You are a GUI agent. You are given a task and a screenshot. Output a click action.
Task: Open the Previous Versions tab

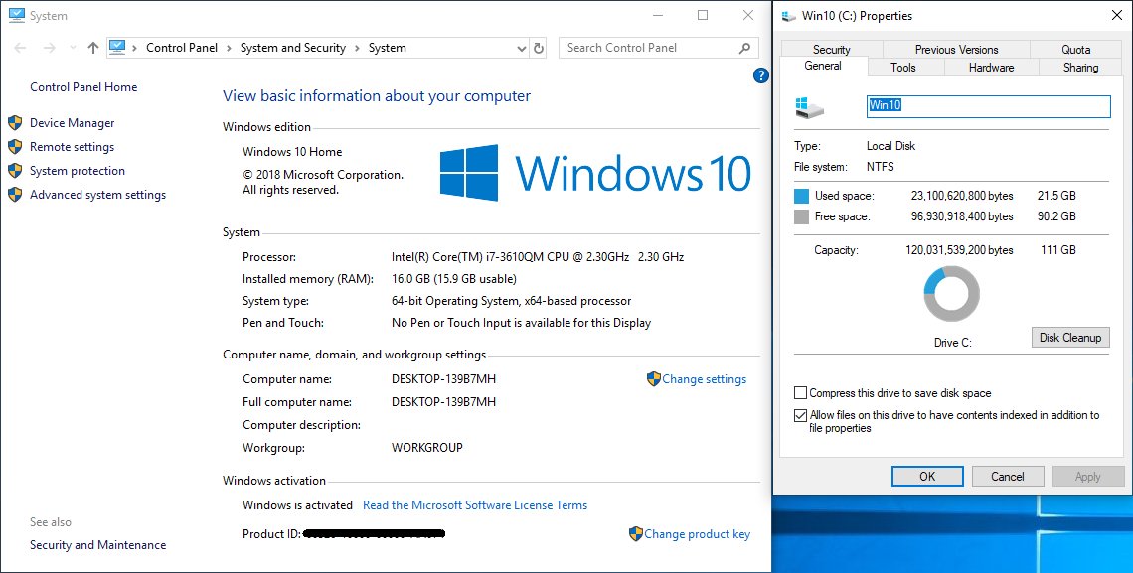pos(957,49)
